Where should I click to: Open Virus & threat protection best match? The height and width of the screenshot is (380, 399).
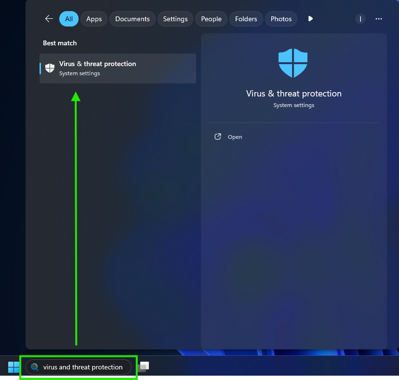point(118,68)
